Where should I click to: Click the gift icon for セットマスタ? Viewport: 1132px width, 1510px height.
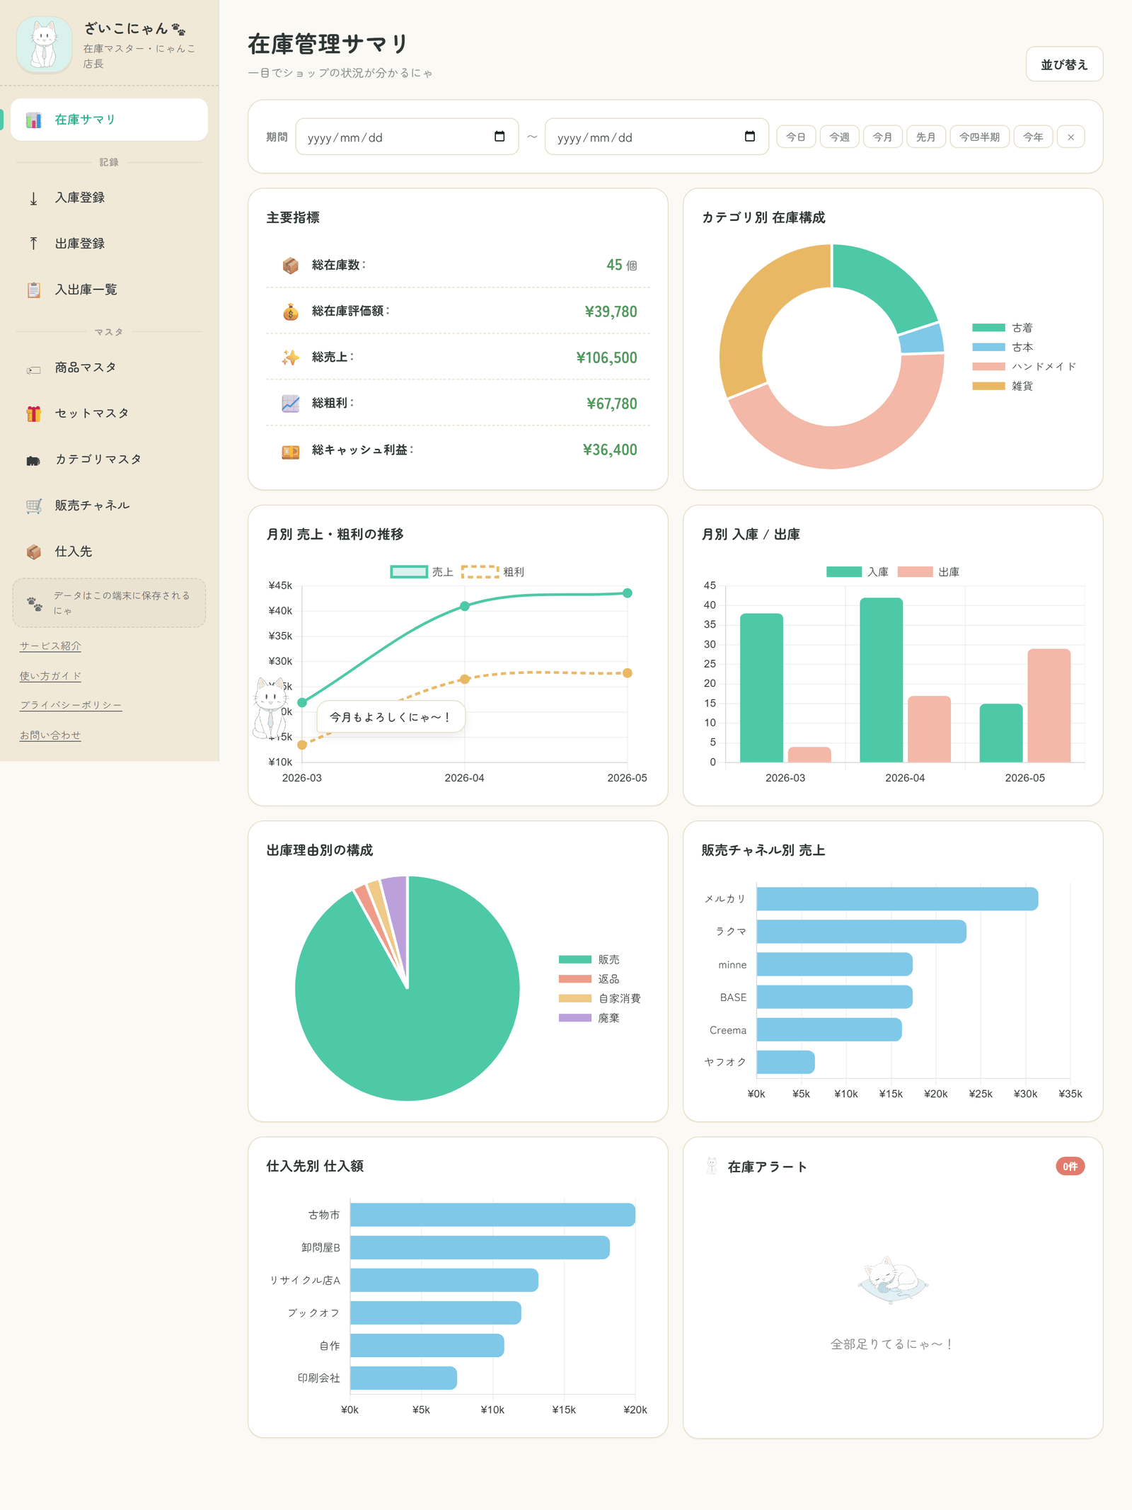pos(33,413)
